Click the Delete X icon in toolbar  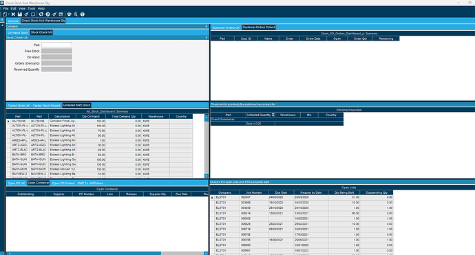[x=13, y=14]
